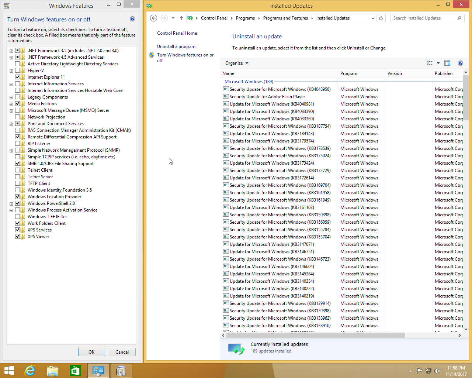Uncheck Media Features checkbox
Viewport: 472px width, 378px height.
click(17, 104)
